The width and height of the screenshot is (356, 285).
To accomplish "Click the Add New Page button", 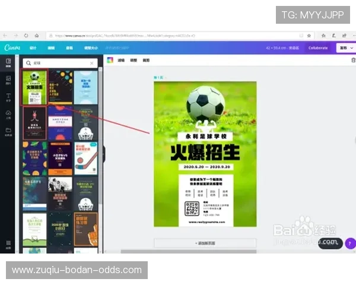I will 205,243.
